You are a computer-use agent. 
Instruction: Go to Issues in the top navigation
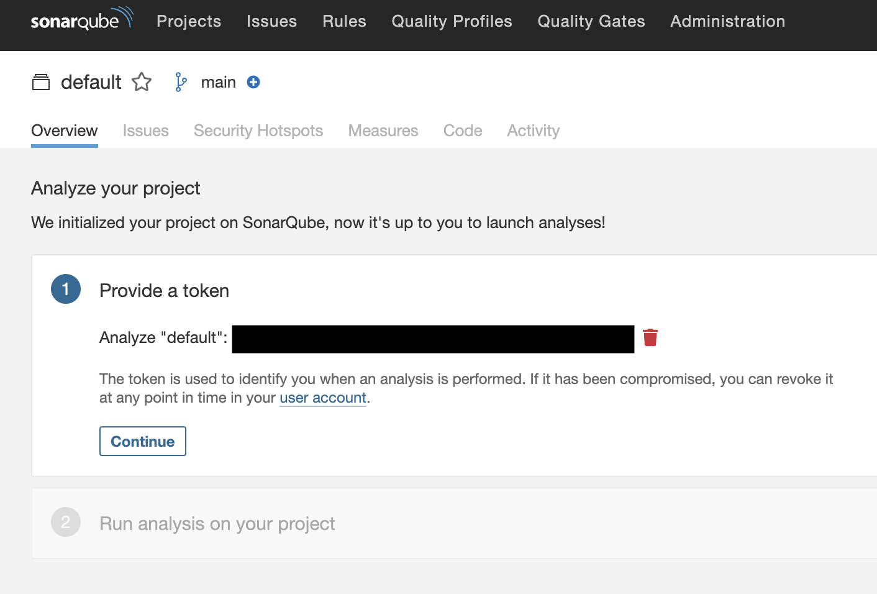point(271,21)
